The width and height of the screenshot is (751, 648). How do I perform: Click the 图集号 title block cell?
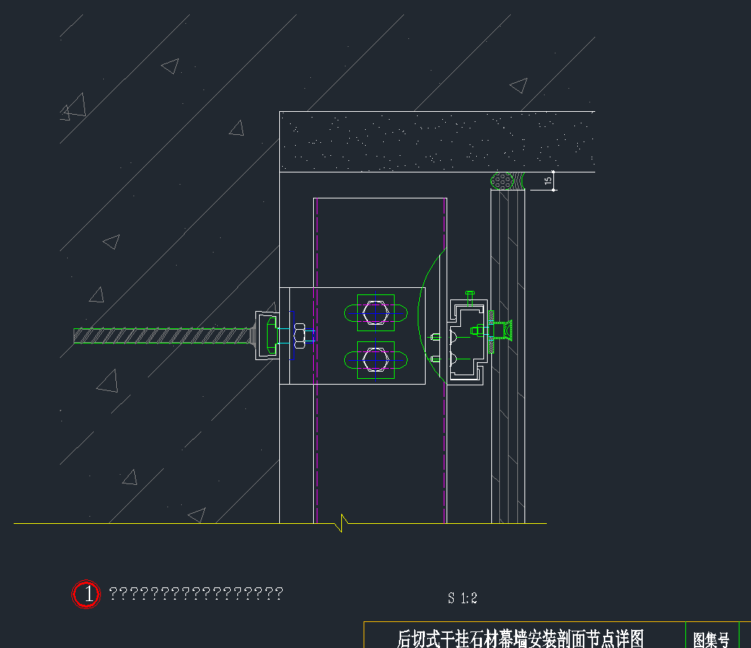[711, 639]
